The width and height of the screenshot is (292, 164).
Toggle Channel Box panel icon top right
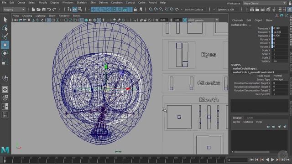coord(290,9)
